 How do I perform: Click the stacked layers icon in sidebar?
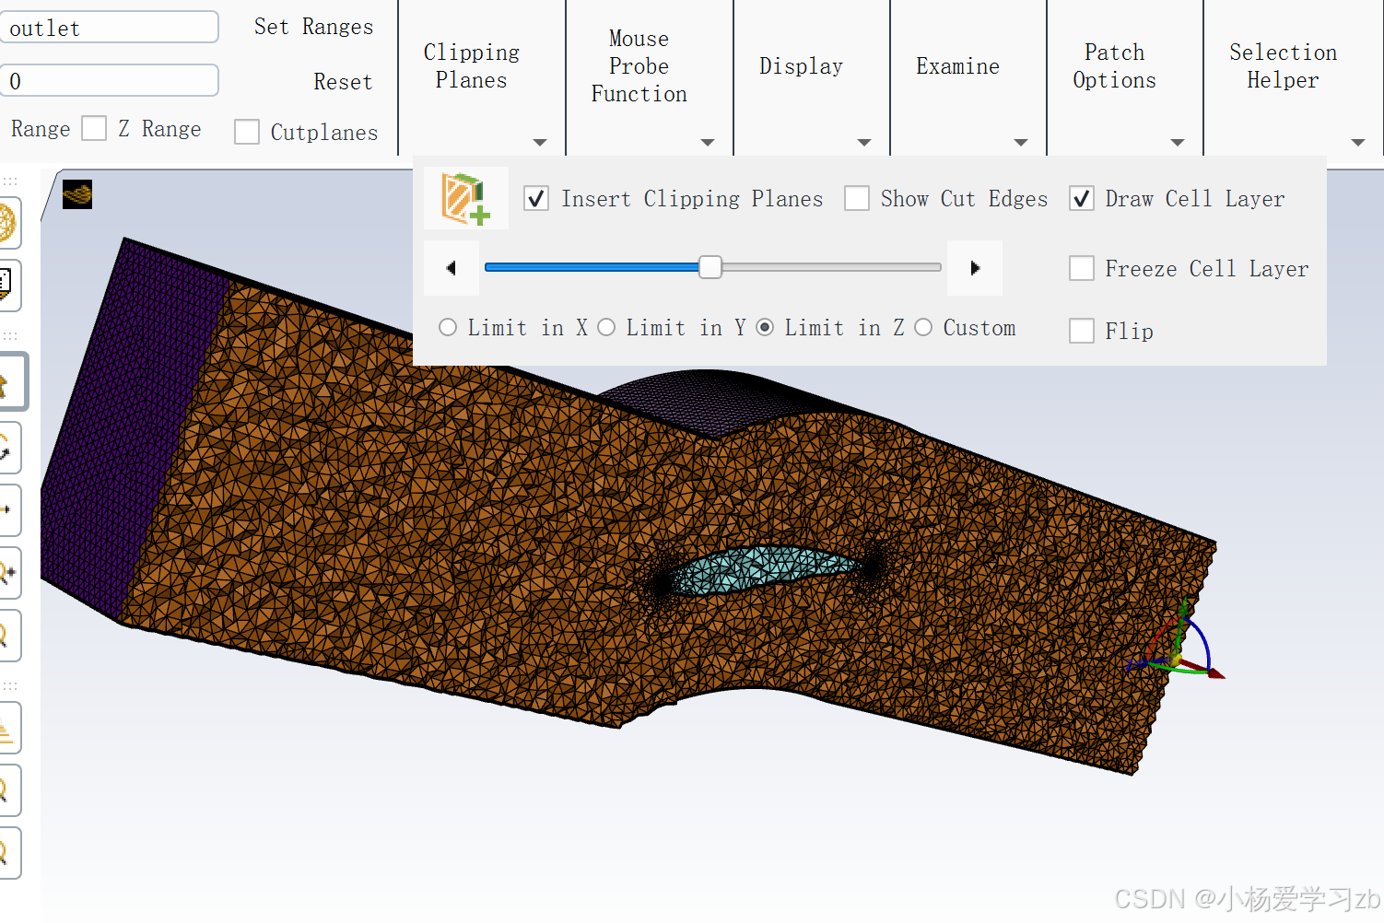click(7, 728)
